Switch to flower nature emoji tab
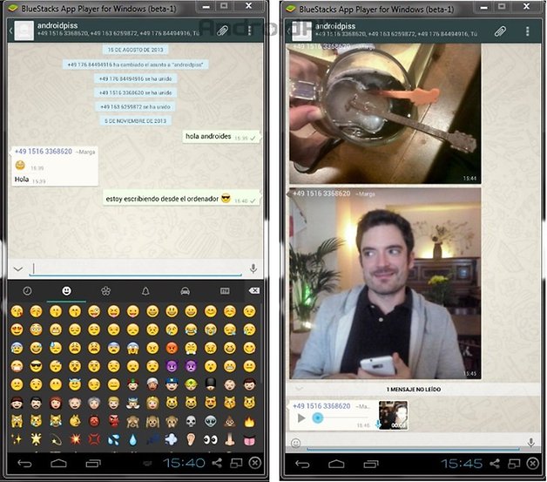 (105, 291)
